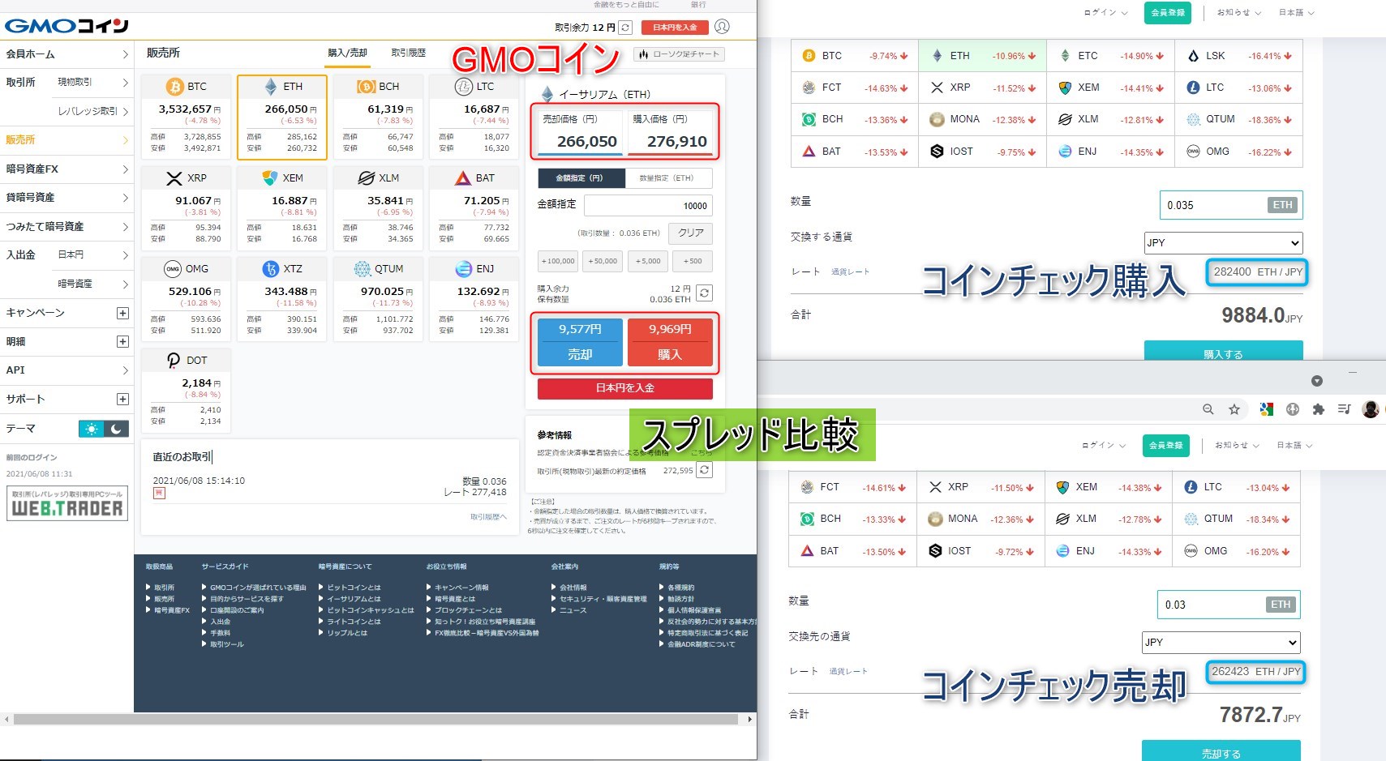Select the DOT coin tile

point(186,390)
